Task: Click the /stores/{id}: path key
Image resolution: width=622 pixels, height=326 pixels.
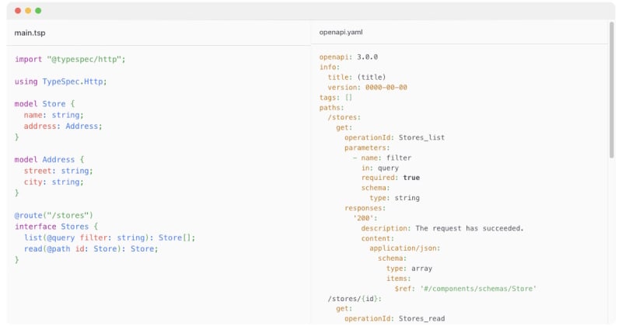Action: [x=355, y=299]
